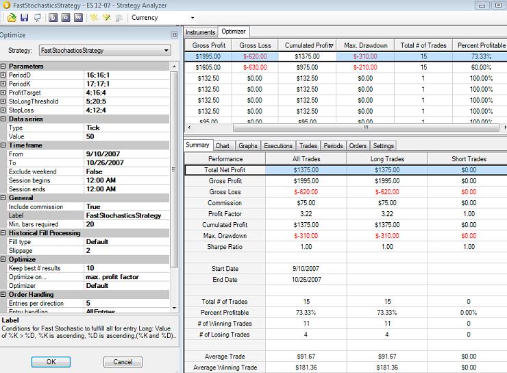Sort by Max. Drawdown column header

coord(365,46)
